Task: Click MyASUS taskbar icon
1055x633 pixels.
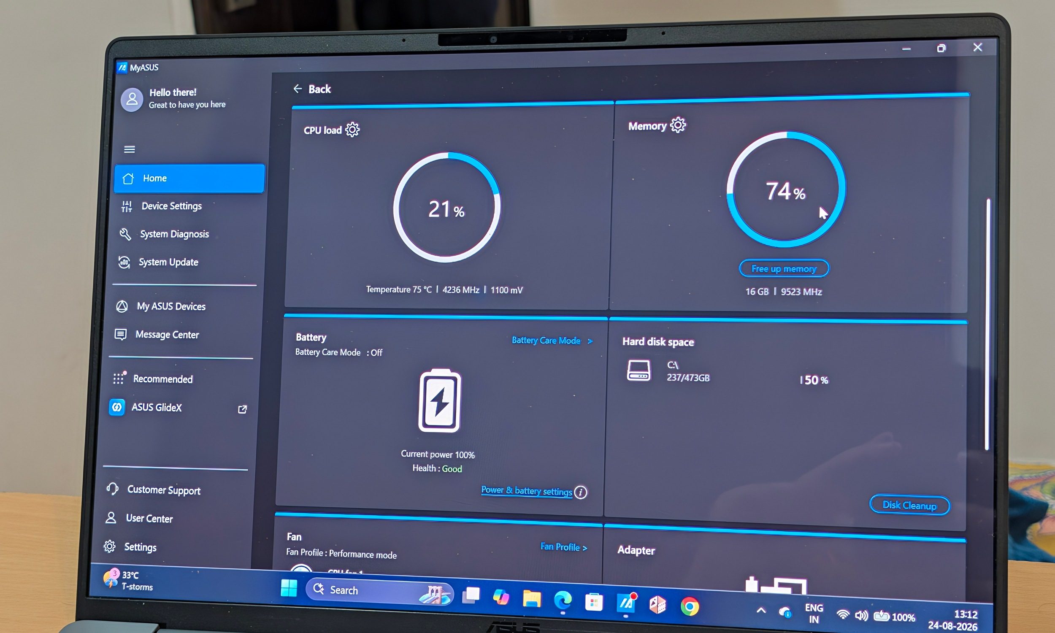Action: coord(625,603)
